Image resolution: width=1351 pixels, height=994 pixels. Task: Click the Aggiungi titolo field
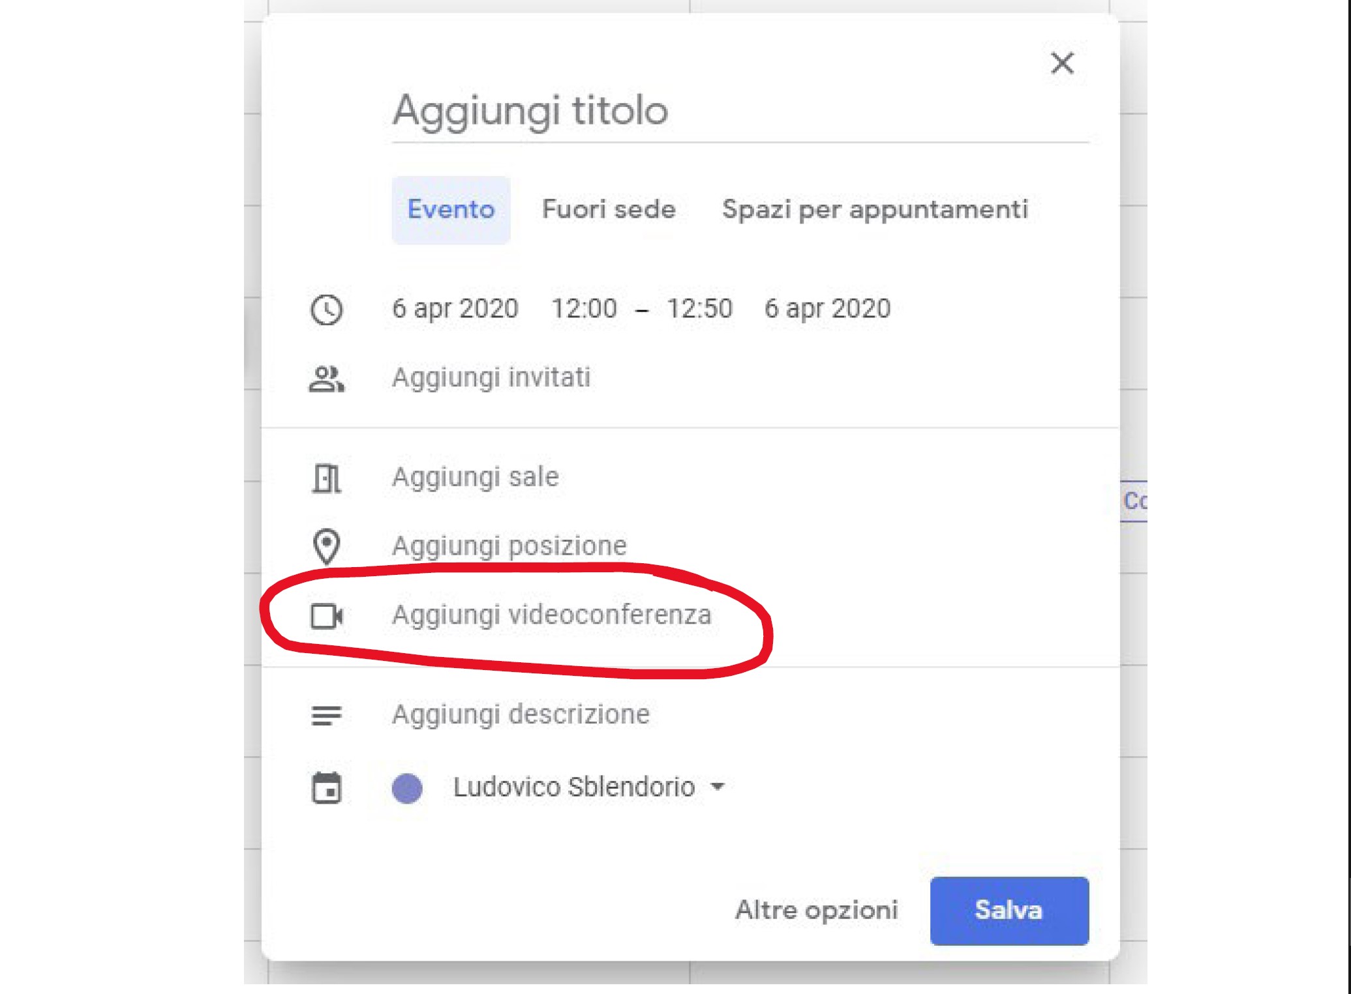click(740, 111)
